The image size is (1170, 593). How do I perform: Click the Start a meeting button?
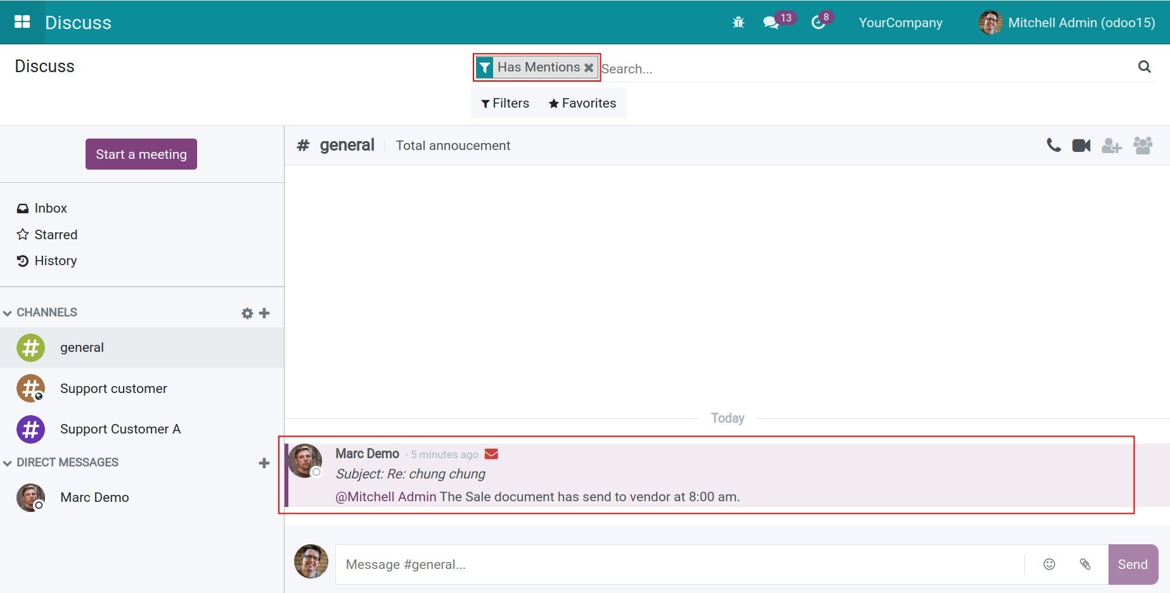tap(141, 154)
